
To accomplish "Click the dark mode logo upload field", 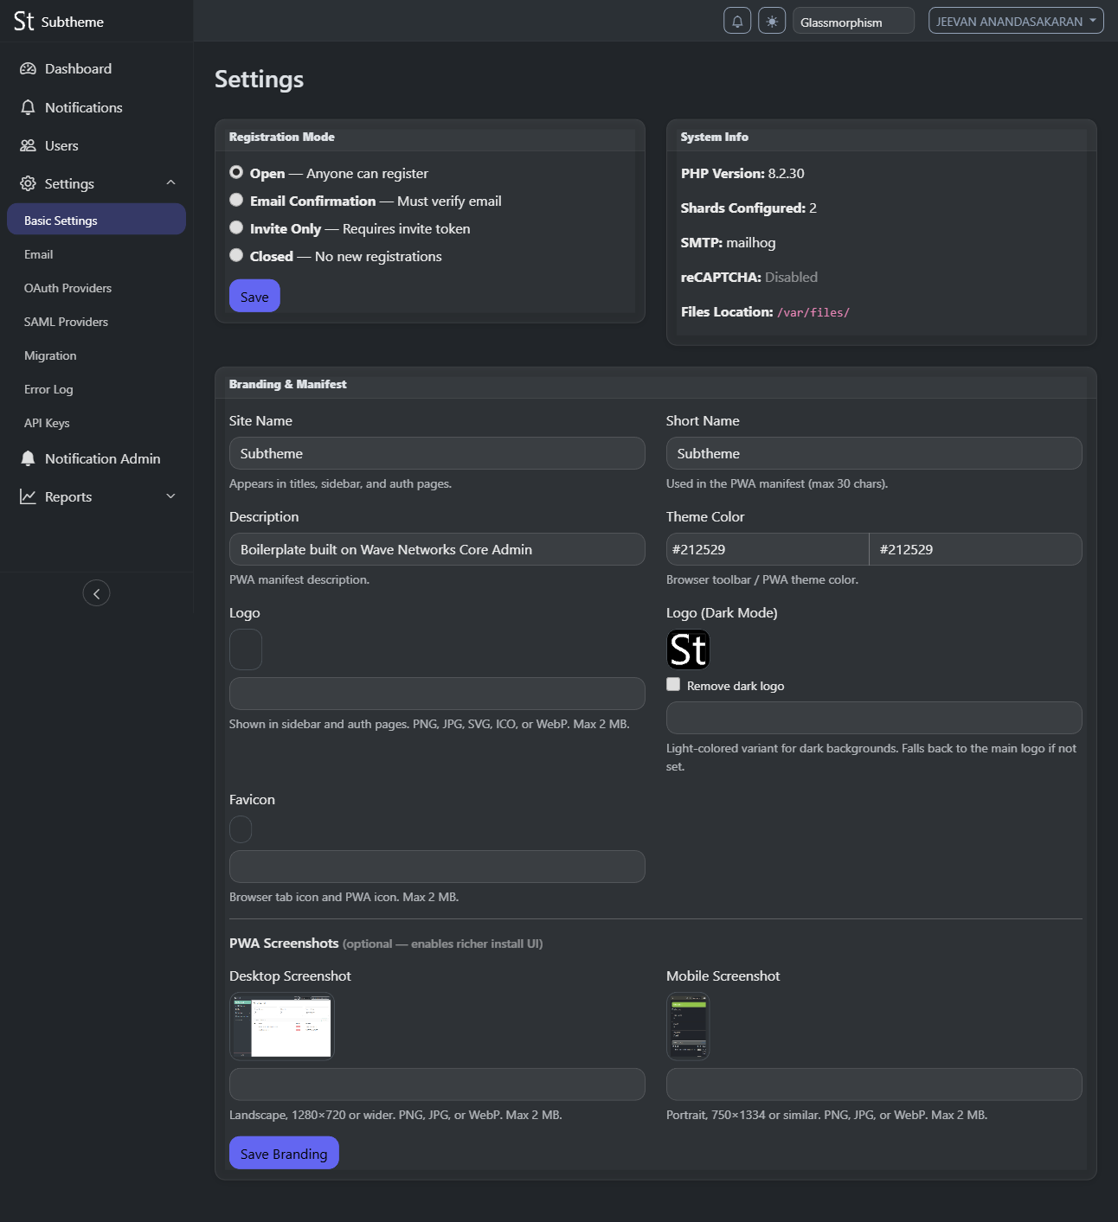I will click(x=874, y=718).
